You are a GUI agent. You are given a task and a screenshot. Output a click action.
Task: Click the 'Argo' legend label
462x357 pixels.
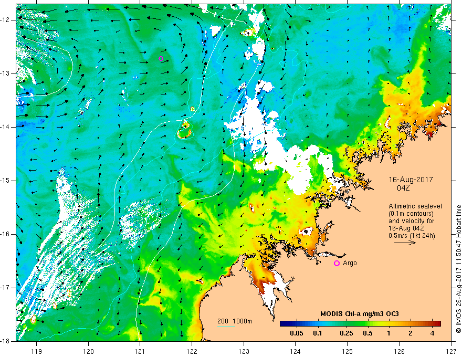coord(350,263)
